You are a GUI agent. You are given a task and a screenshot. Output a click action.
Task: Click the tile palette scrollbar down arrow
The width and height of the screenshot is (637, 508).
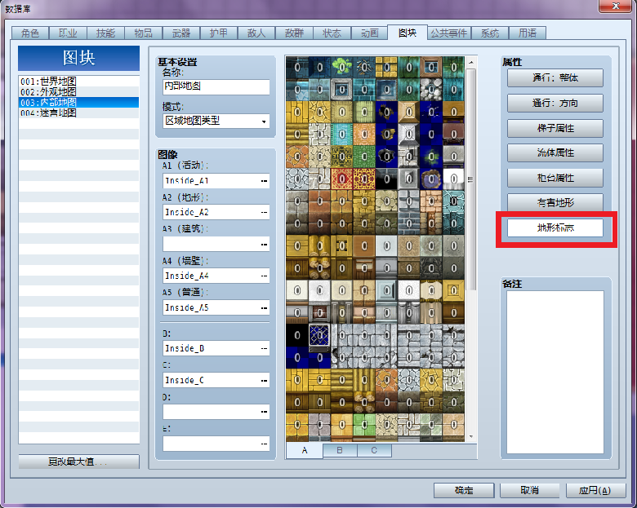(x=471, y=436)
